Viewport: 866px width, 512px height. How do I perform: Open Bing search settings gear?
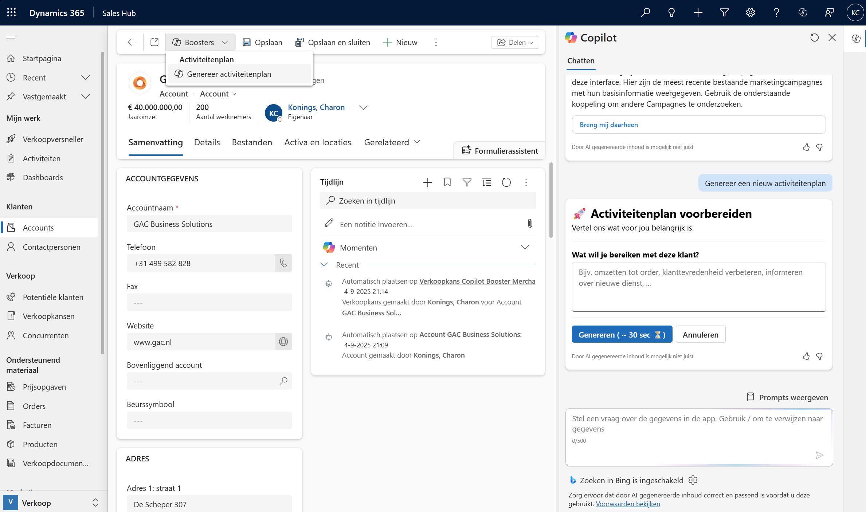(693, 480)
